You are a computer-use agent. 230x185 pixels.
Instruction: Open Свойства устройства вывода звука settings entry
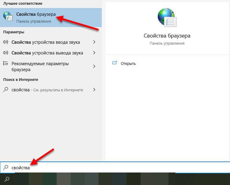click(x=47, y=53)
